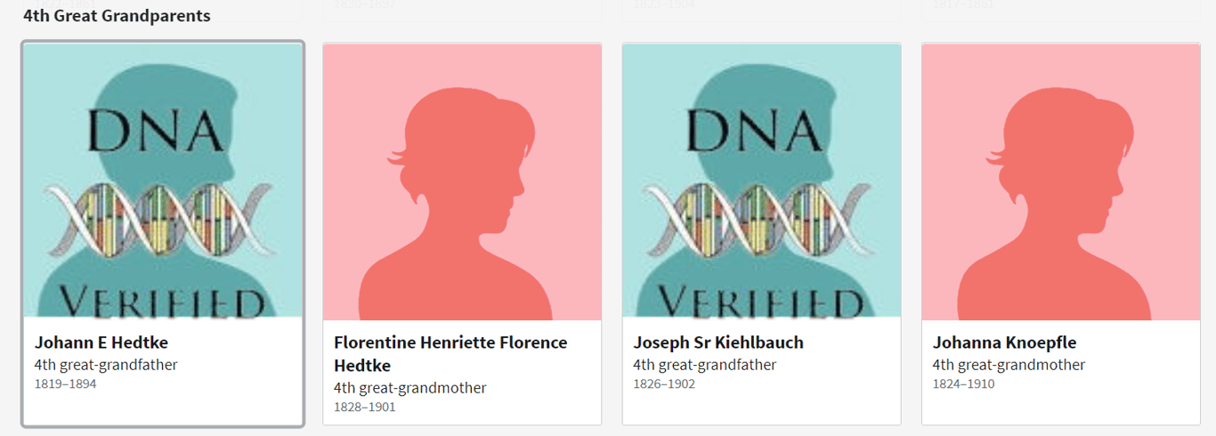Screen dimensions: 1216x436
Task: Click the 1826–1902 lifespan dates
Action: tap(664, 384)
